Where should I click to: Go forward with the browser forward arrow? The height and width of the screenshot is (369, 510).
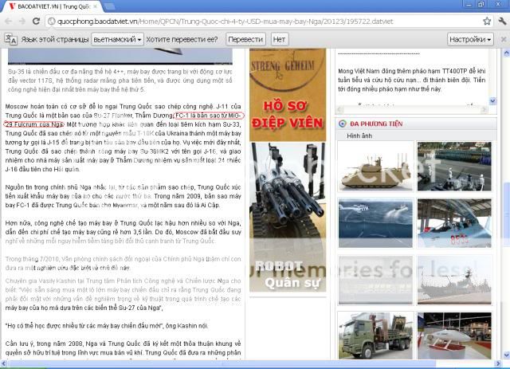22,22
